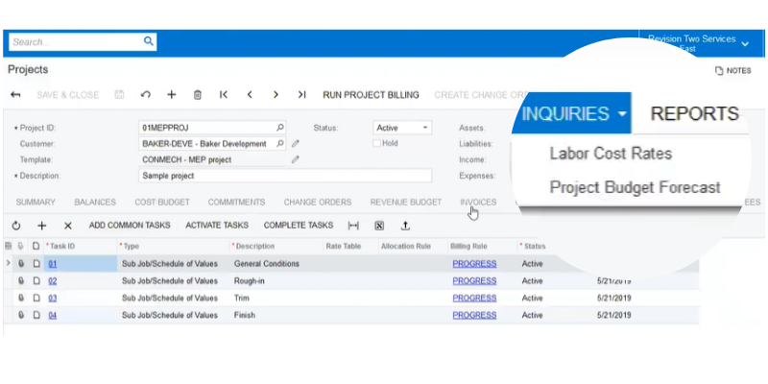Delete selected task row
Image resolution: width=768 pixels, height=384 pixels.
(68, 226)
